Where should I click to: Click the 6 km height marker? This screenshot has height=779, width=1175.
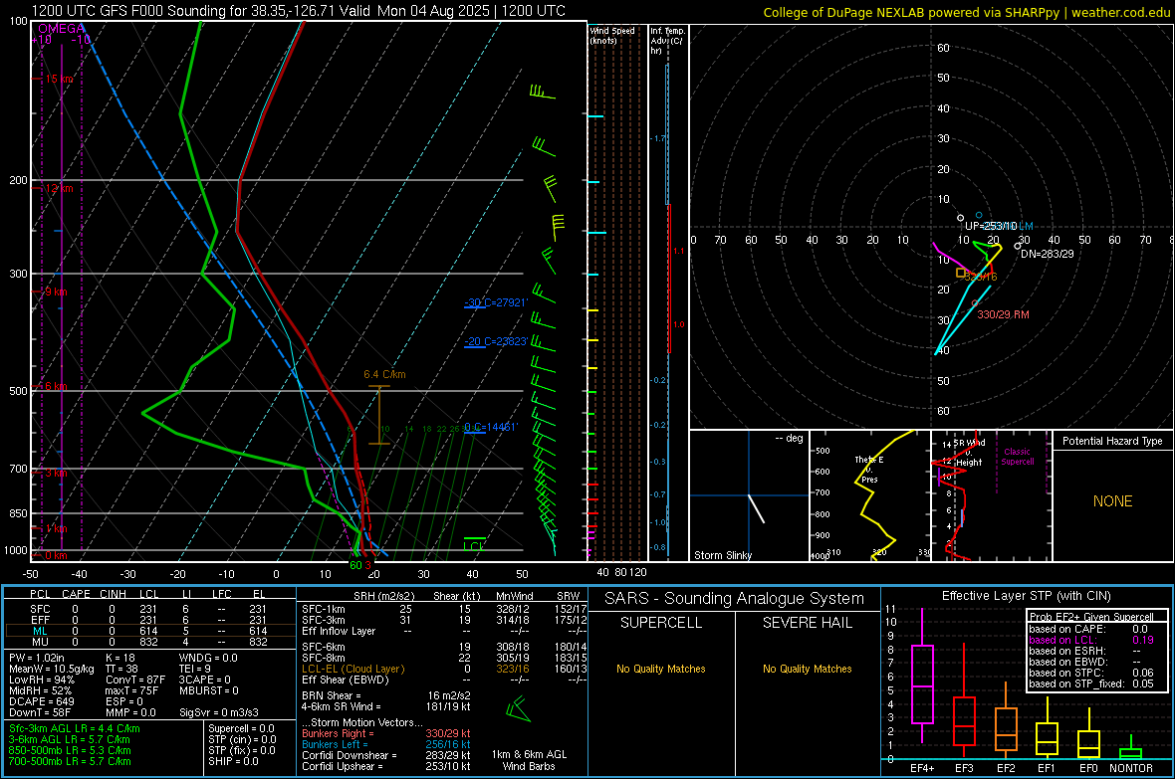point(57,386)
